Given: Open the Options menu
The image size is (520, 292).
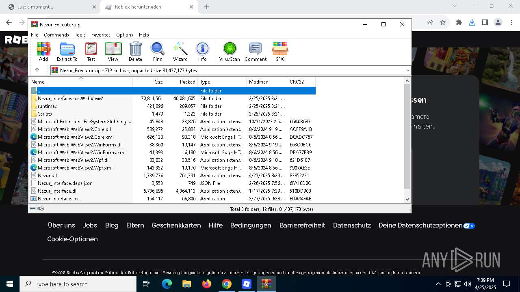Looking at the screenshot, I should 125,35.
